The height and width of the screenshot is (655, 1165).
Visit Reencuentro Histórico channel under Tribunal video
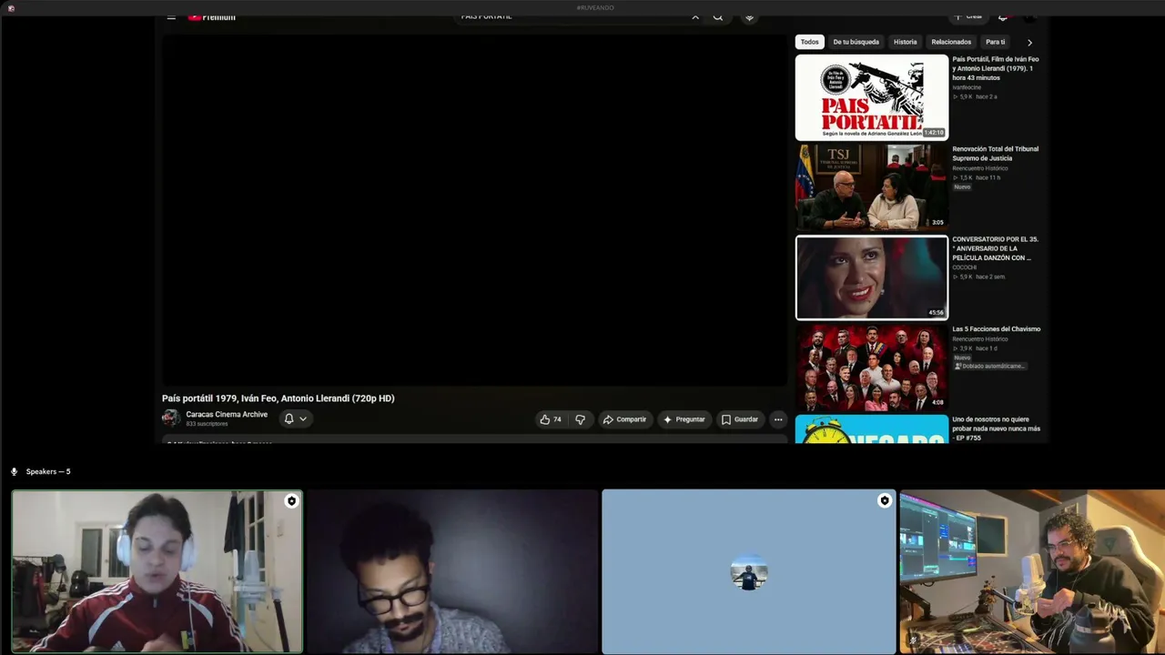979,168
